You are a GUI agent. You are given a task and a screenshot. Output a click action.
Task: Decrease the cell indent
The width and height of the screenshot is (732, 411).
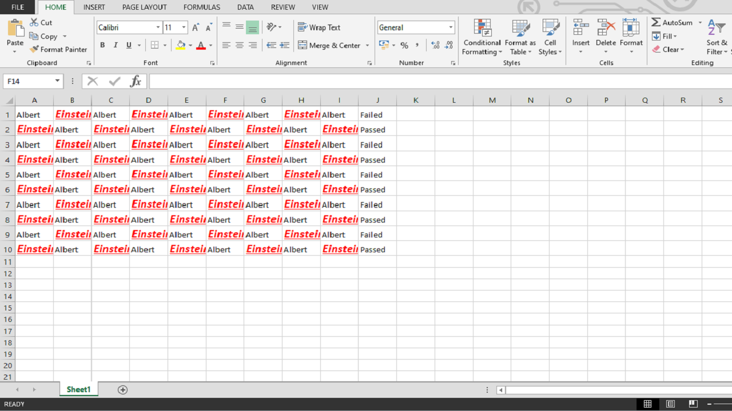[271, 45]
